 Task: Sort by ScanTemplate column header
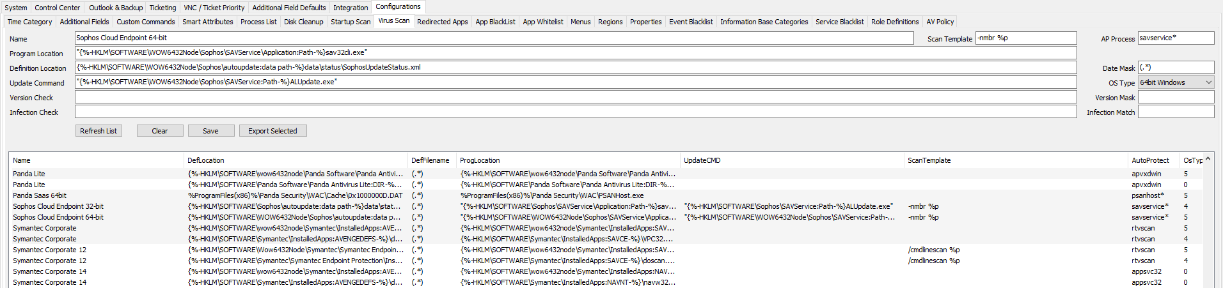point(1016,160)
